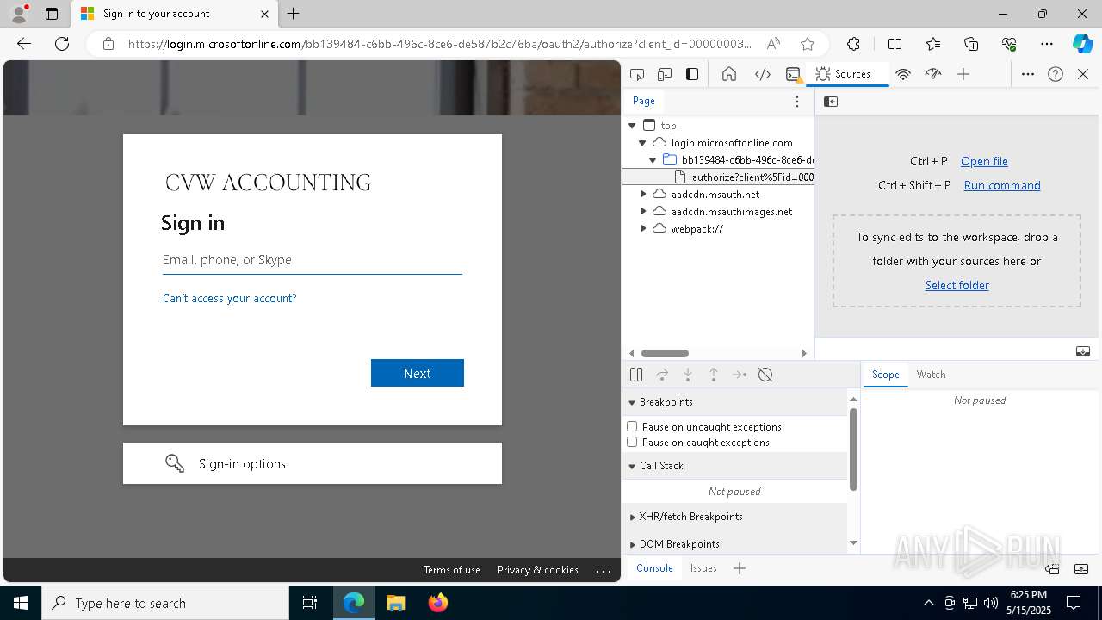Open Sign-in options button

(x=313, y=463)
